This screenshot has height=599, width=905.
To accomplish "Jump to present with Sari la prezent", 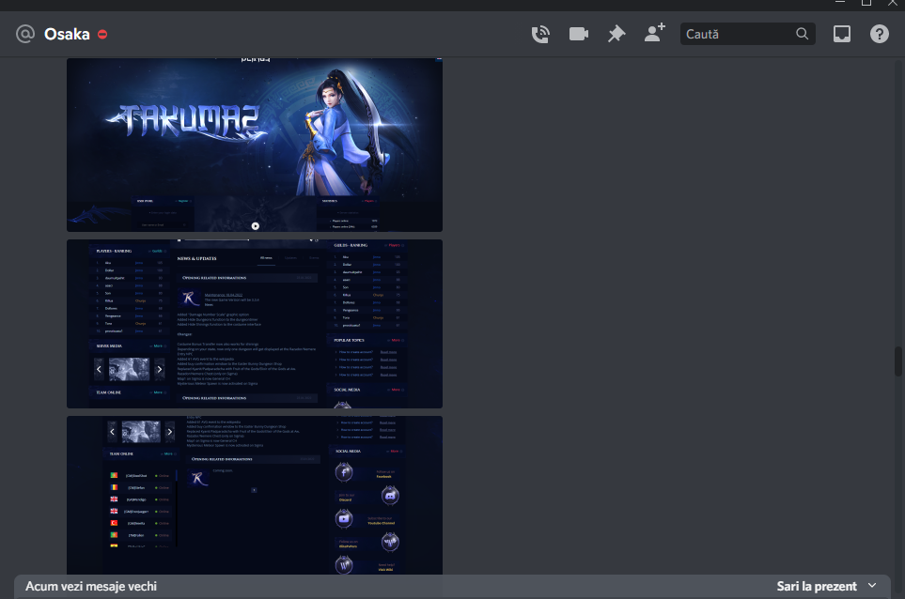I will 816,586.
